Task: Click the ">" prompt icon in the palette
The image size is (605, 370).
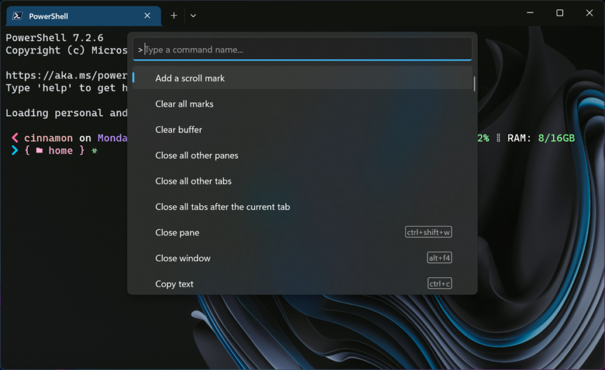Action: (139, 50)
